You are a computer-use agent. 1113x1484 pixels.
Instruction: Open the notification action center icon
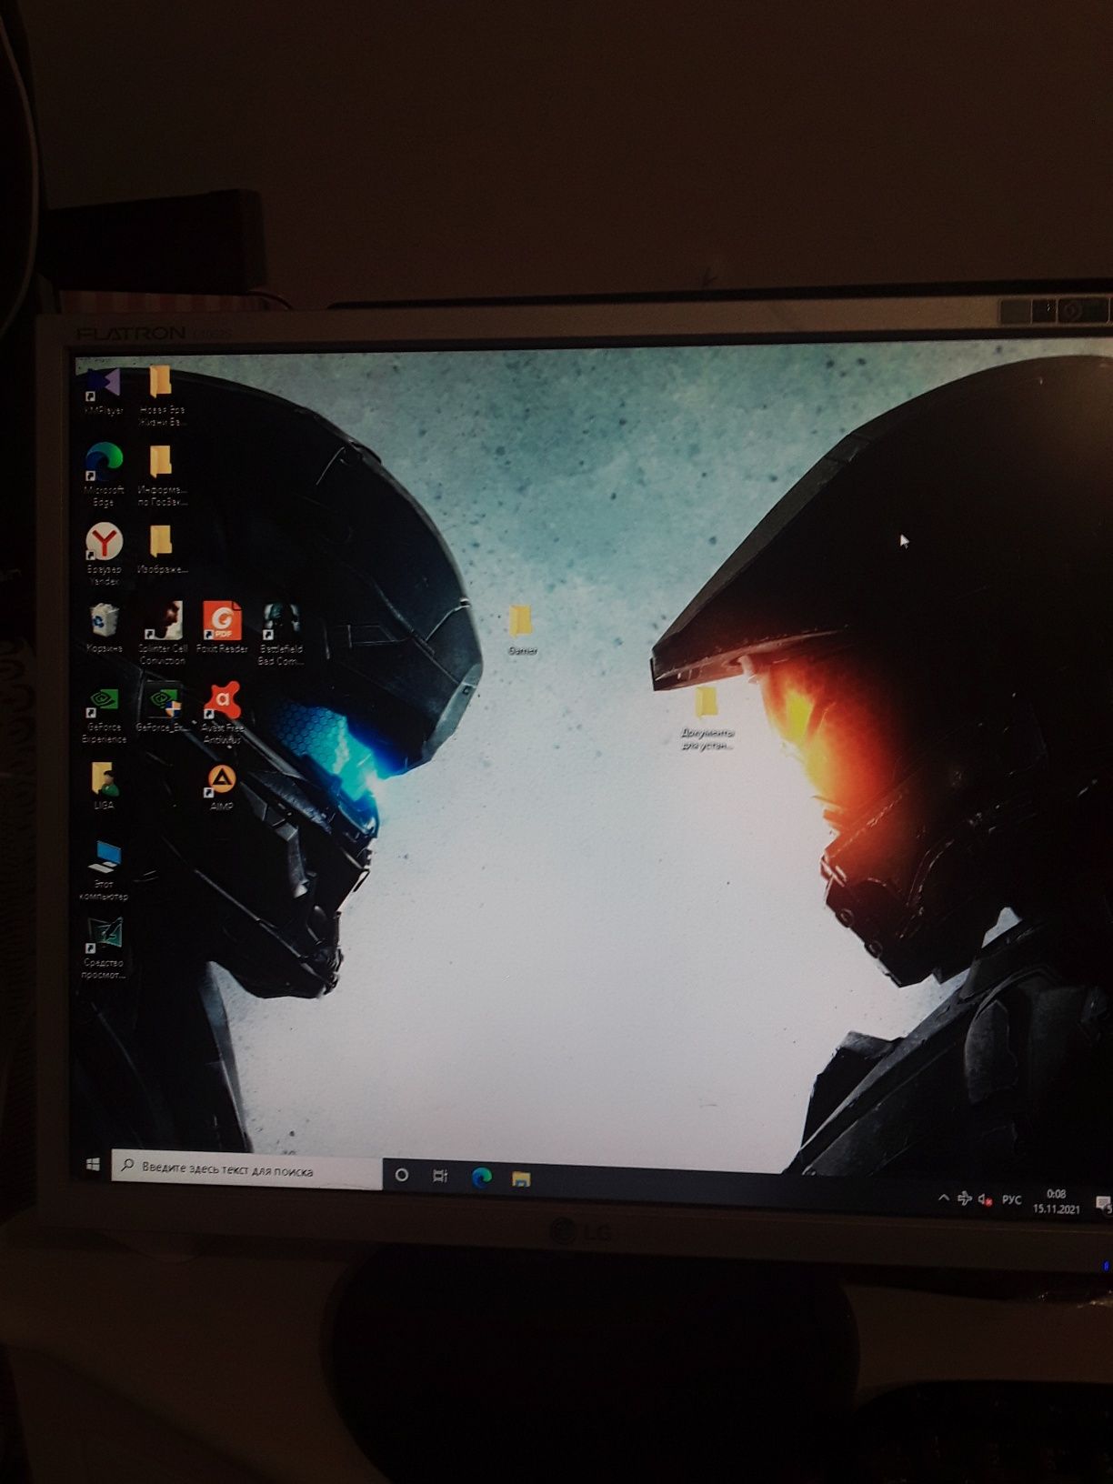(x=1103, y=1204)
